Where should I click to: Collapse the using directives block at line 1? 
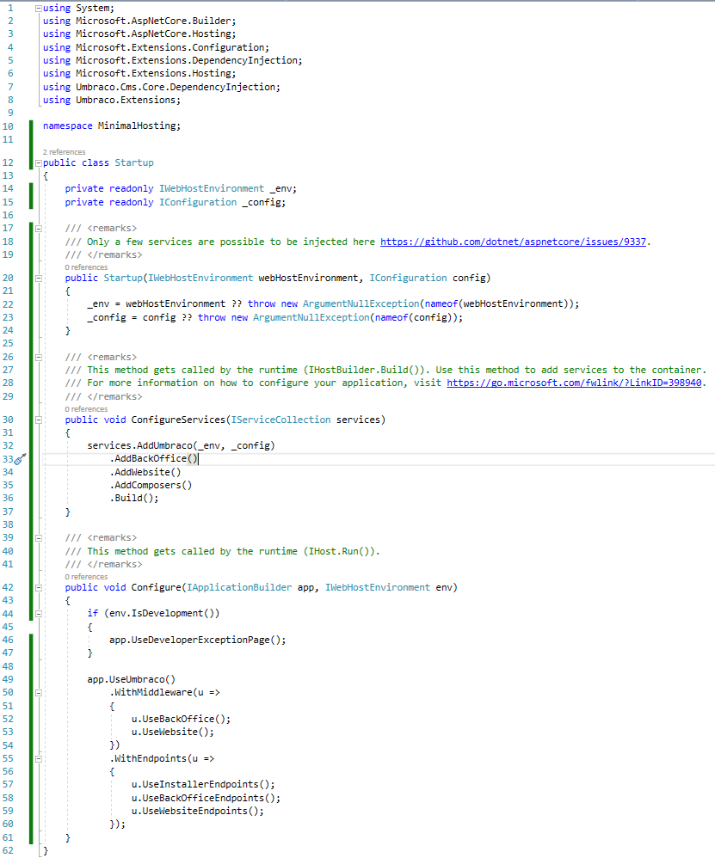[x=39, y=9]
